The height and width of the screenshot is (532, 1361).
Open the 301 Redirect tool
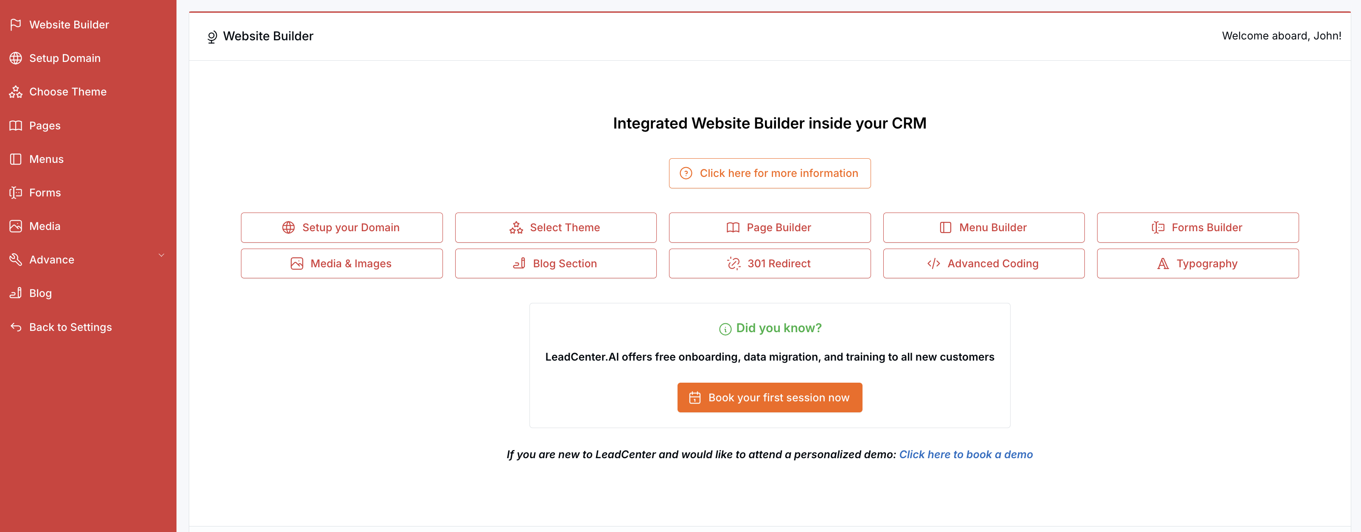769,263
